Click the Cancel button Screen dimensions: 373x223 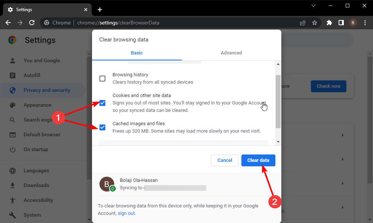(224, 160)
